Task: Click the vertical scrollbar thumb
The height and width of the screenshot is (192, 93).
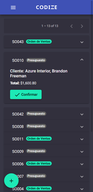Action: tap(92, 66)
